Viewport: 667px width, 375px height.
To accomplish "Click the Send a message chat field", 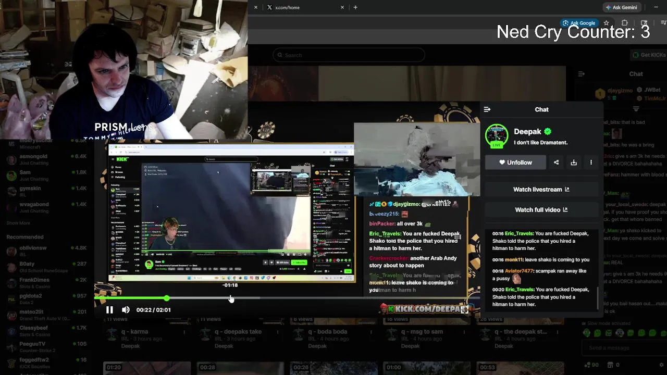I will [x=624, y=348].
